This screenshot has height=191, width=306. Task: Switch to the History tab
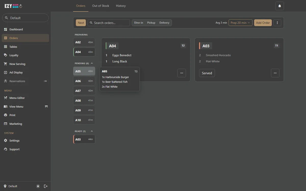(121, 6)
